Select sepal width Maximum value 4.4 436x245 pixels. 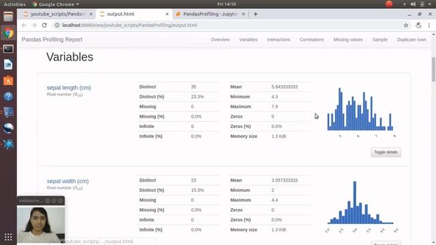click(x=275, y=200)
